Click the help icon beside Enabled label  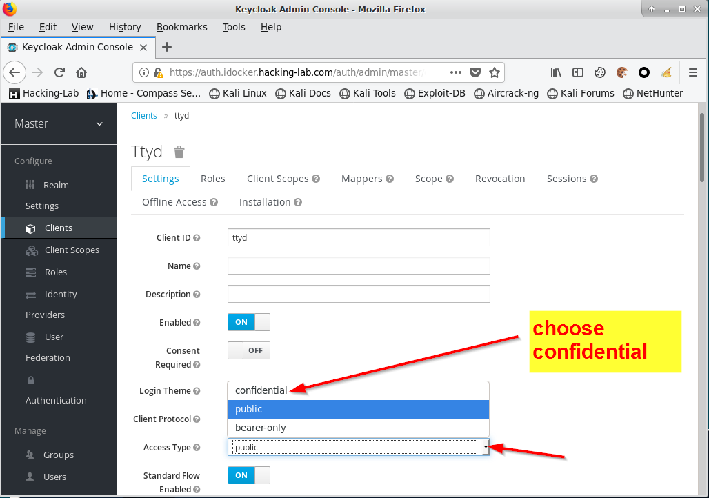197,323
